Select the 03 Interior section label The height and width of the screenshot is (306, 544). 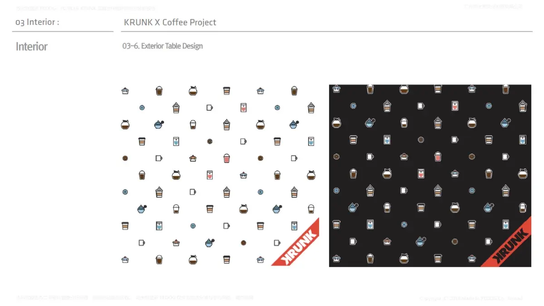coord(37,22)
